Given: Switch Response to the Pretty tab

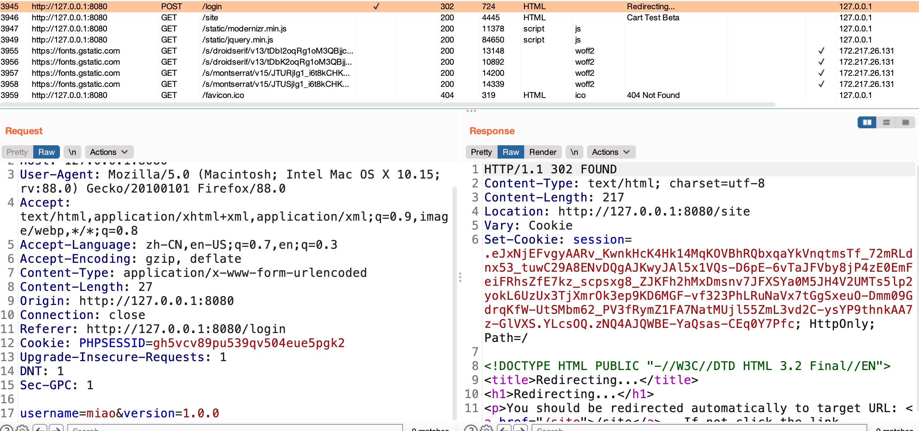Looking at the screenshot, I should pos(481,152).
